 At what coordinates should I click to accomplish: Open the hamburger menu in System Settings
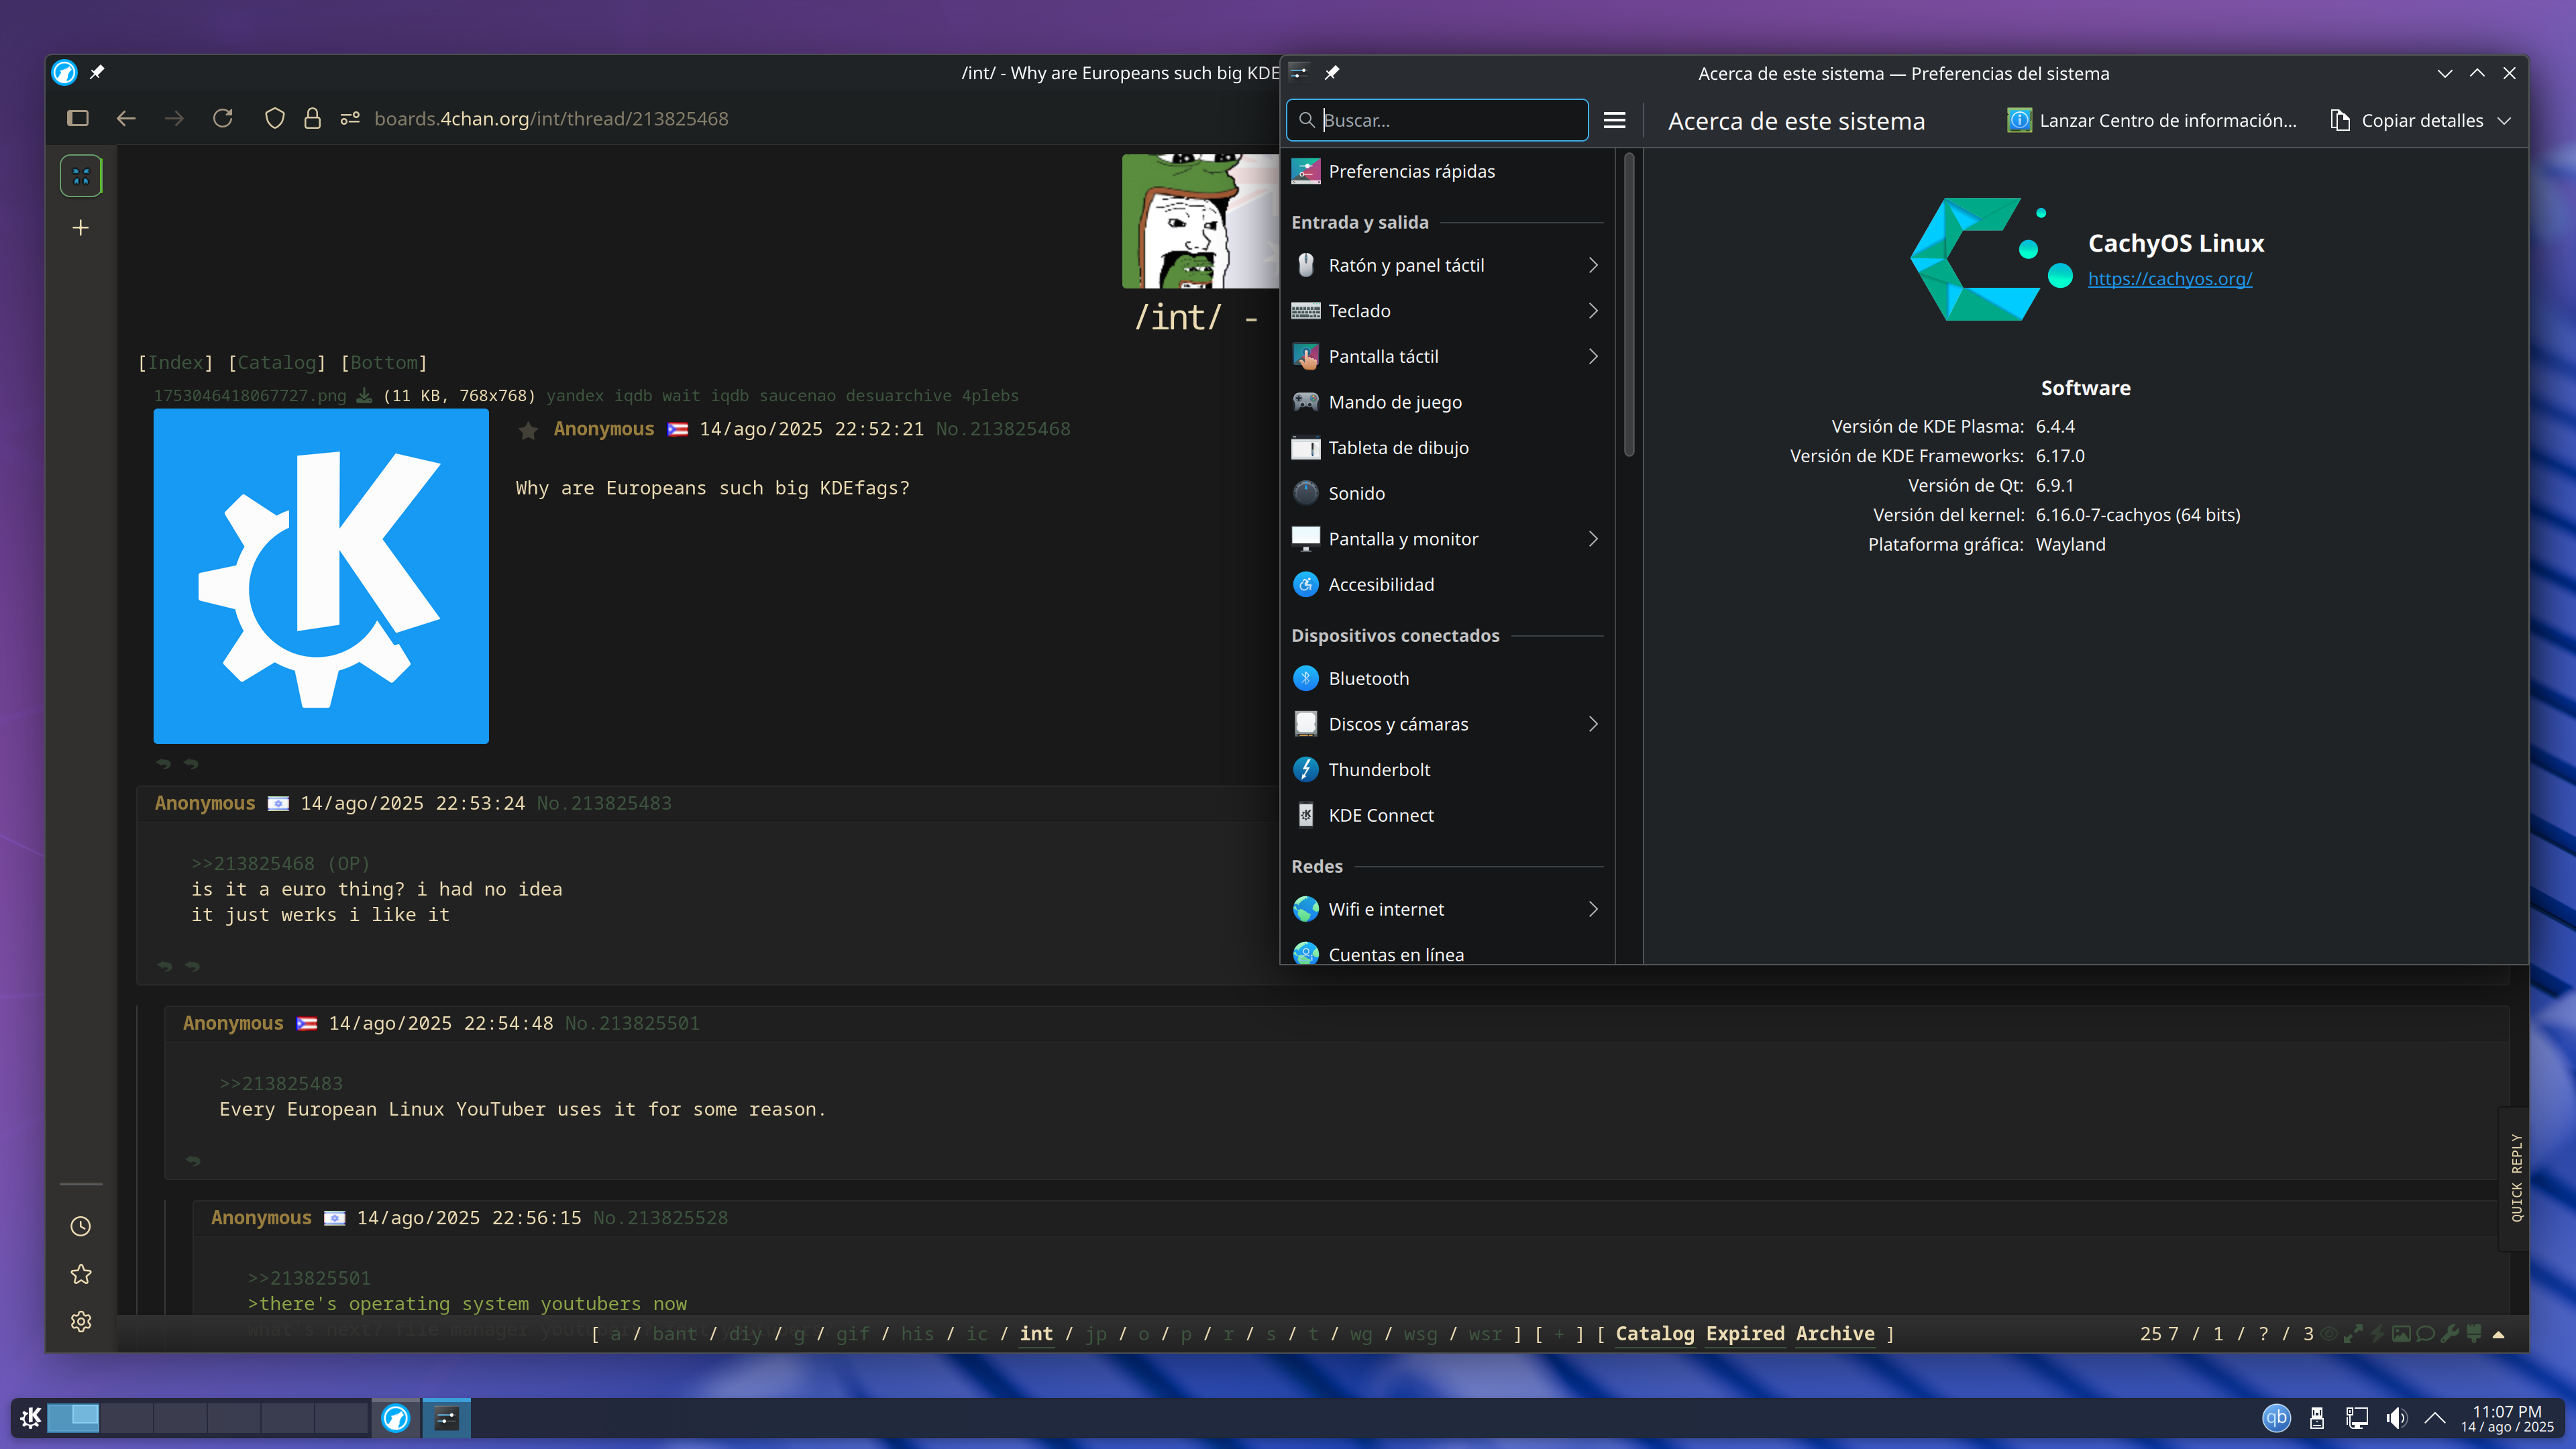(1614, 120)
